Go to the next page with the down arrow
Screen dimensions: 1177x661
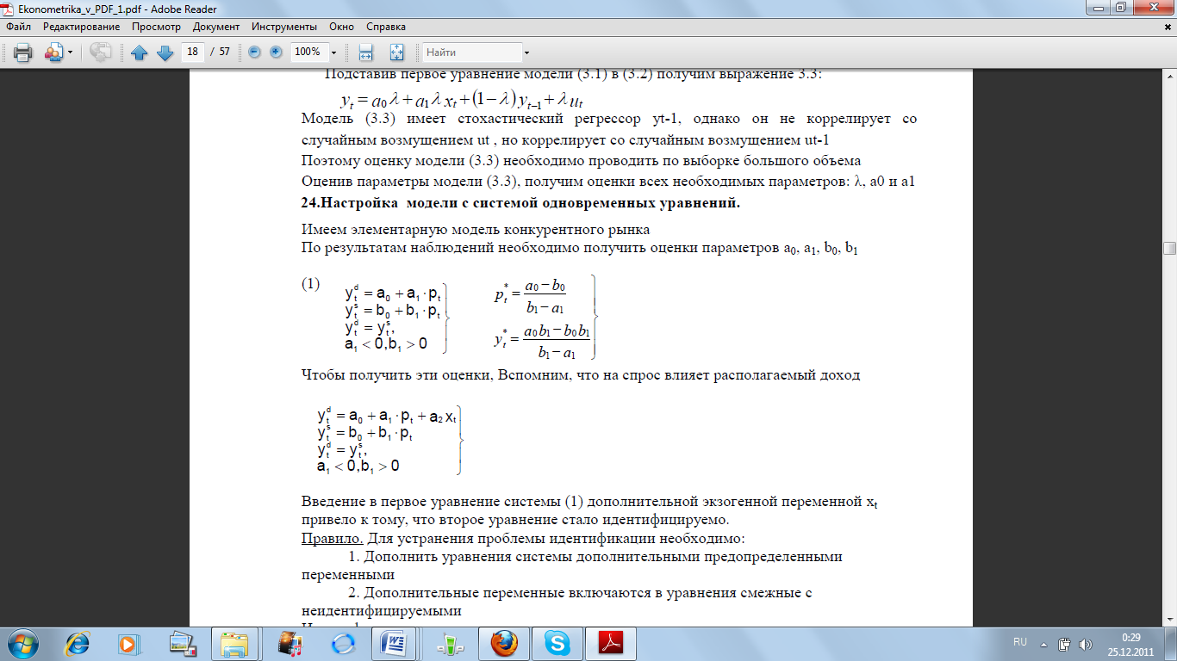click(x=165, y=53)
